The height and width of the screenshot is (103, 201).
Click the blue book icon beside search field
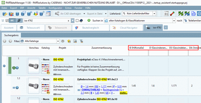pyautogui.click(x=81, y=21)
